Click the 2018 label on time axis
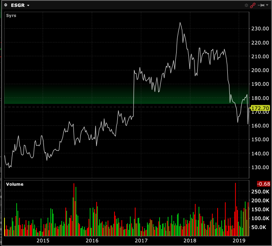The height and width of the screenshot is (246, 272). click(x=190, y=240)
